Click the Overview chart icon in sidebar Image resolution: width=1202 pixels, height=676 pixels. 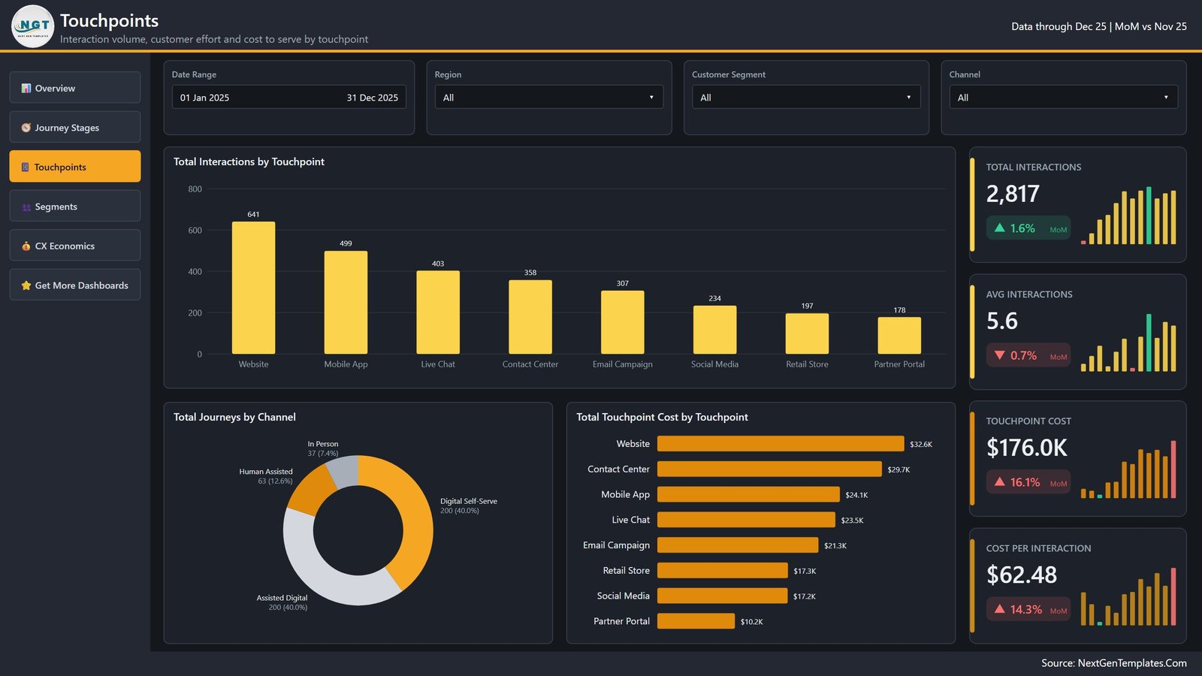26,88
